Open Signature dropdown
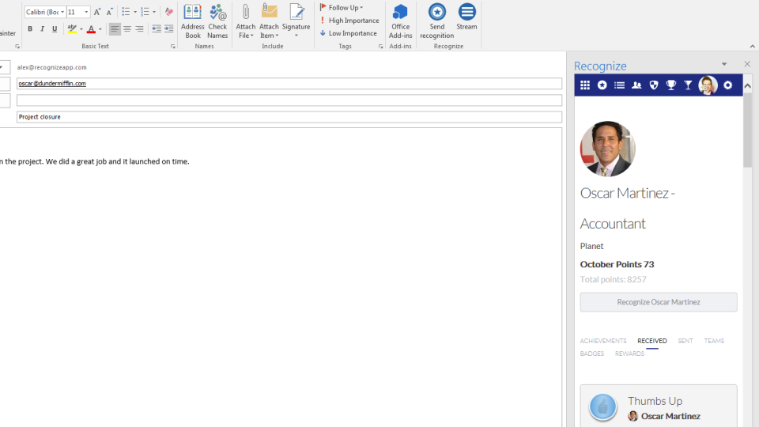Image resolution: width=759 pixels, height=427 pixels. coord(296,22)
